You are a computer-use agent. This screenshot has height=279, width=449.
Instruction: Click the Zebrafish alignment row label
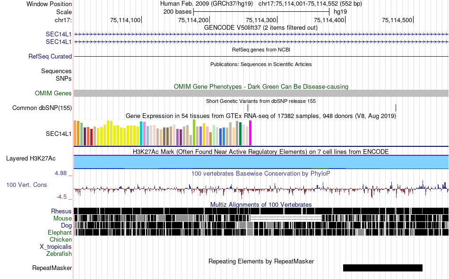(x=59, y=254)
